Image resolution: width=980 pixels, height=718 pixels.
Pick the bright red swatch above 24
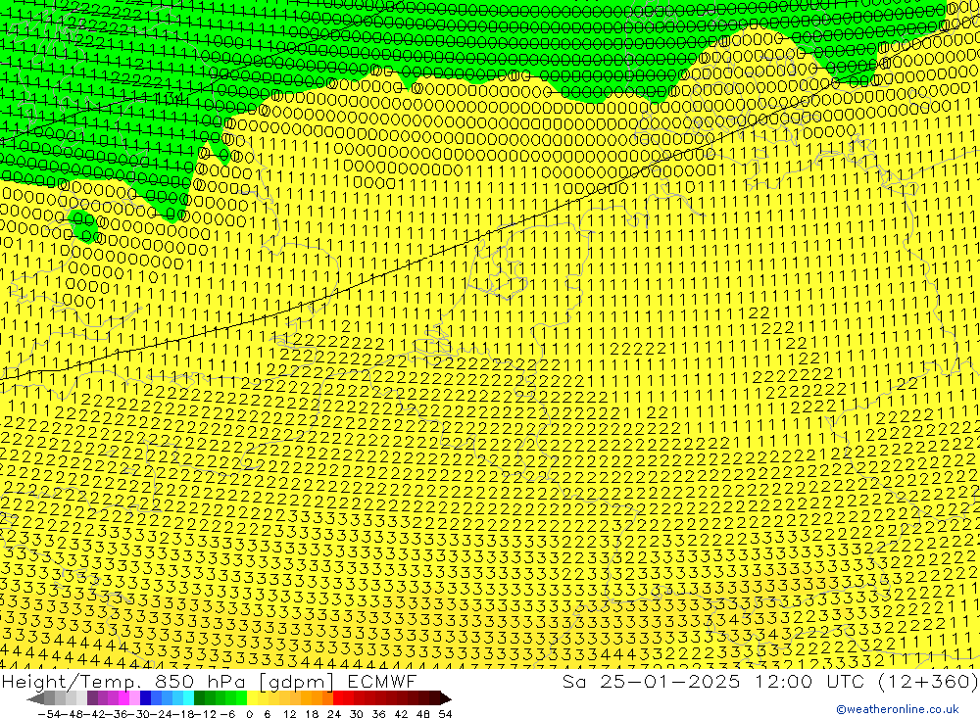coord(338,698)
